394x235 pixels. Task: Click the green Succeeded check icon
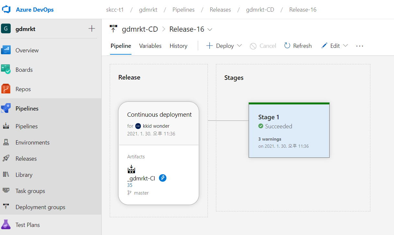click(x=261, y=126)
